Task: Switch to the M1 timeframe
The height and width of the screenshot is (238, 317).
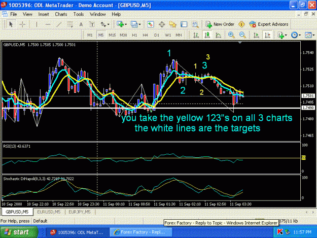Action: pyautogui.click(x=90, y=35)
